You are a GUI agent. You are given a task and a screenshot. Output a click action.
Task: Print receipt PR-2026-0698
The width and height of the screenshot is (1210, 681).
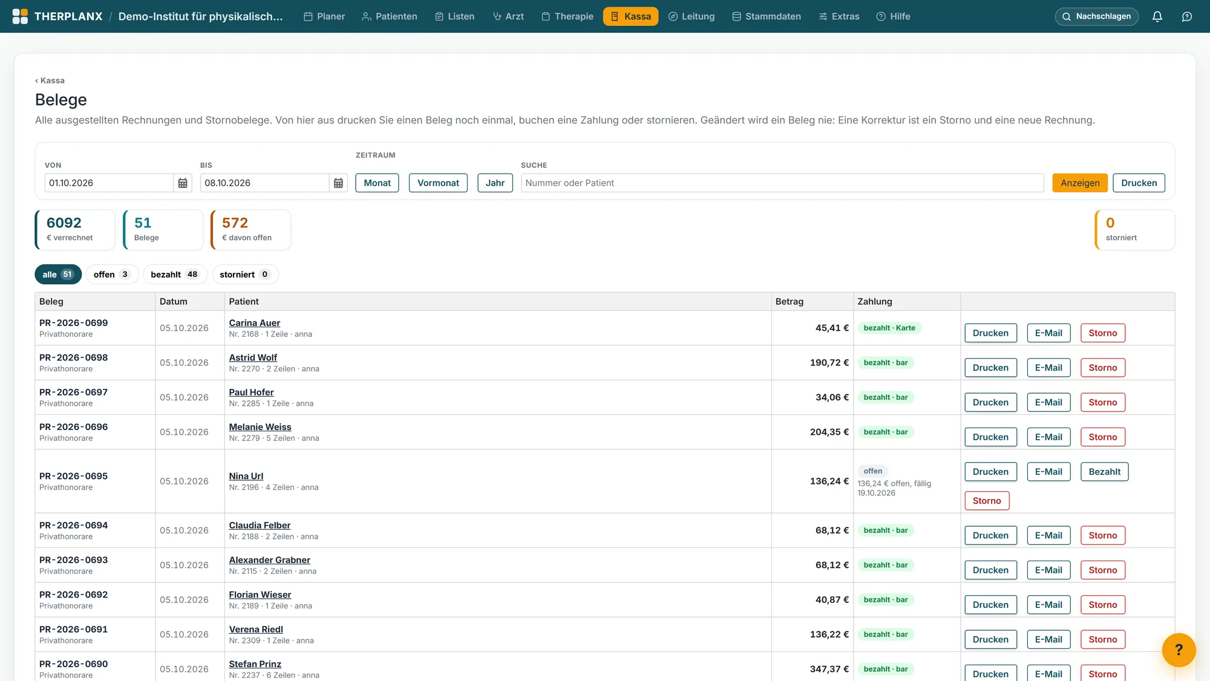[x=990, y=368]
